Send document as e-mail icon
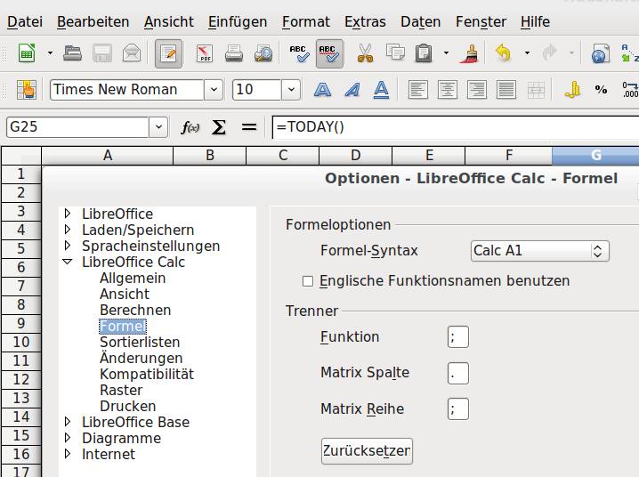The image size is (639, 477). pyautogui.click(x=132, y=53)
